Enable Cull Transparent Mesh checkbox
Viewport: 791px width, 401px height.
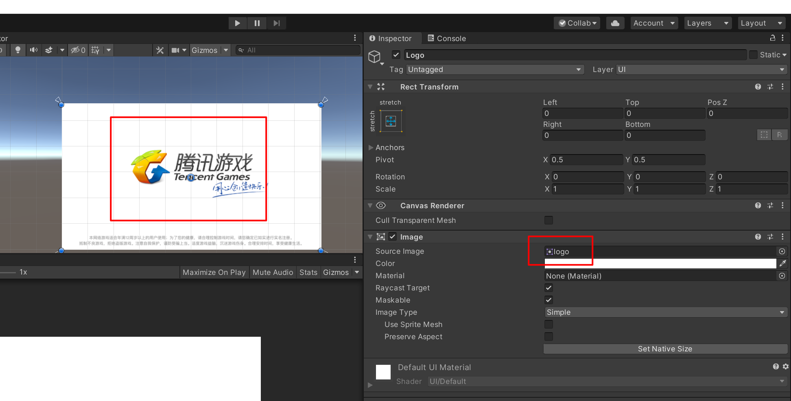click(x=548, y=220)
